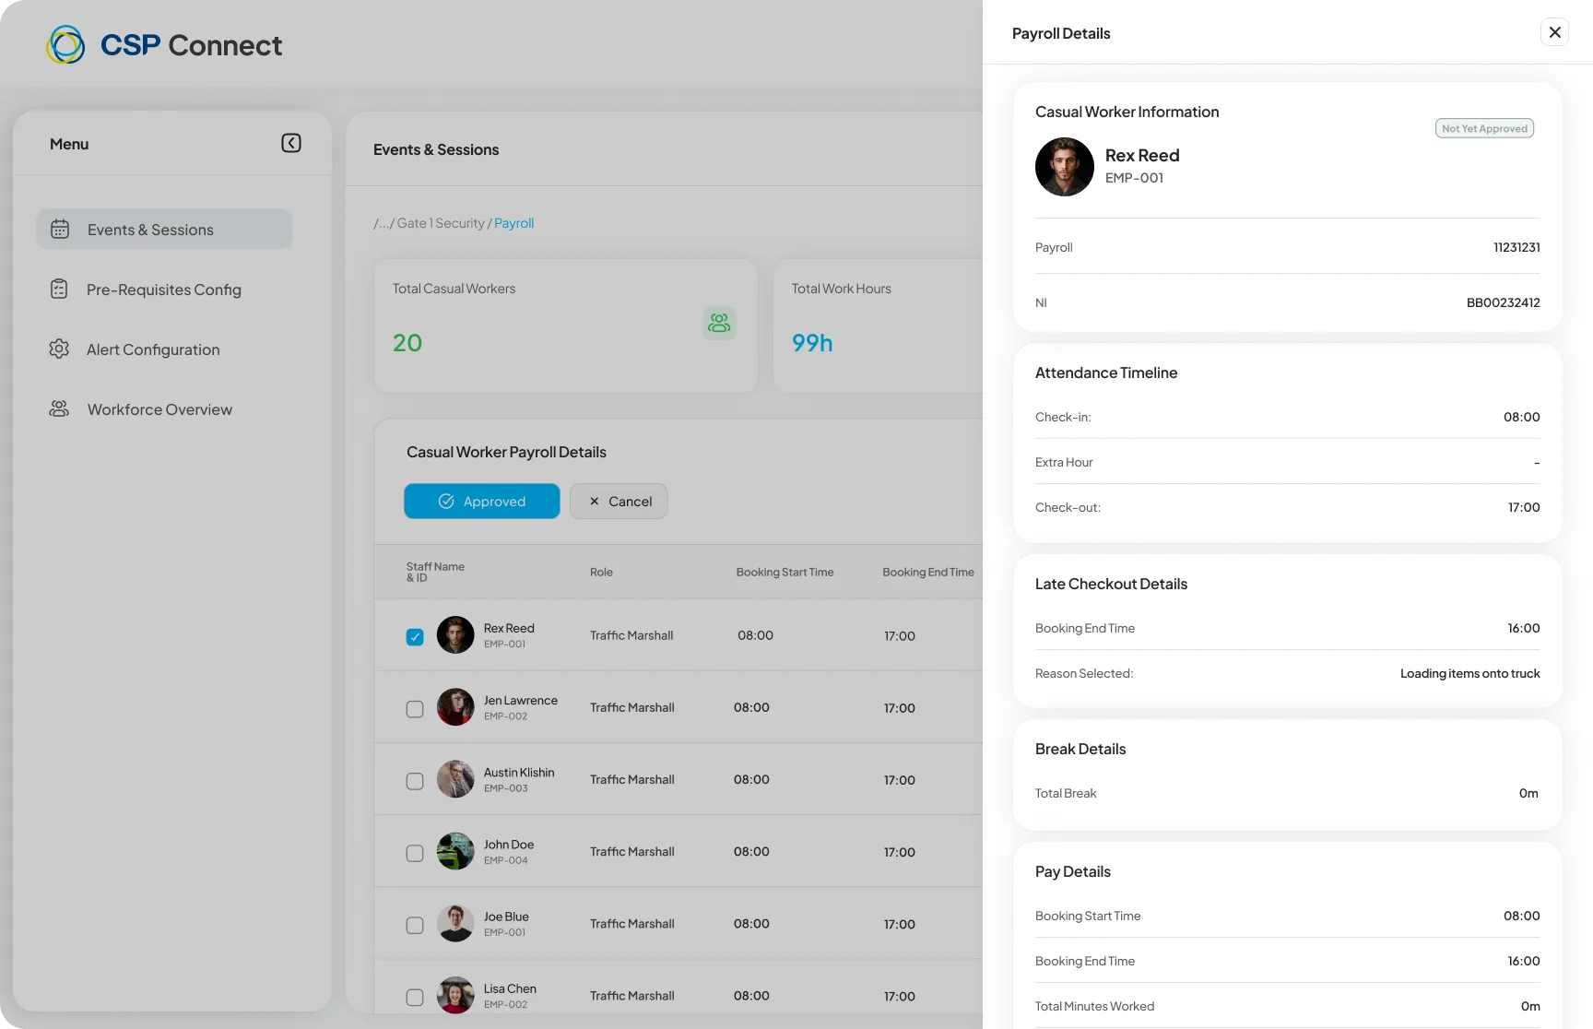Viewport: 1593px width, 1029px height.
Task: Click the Pre-Requisites Config clipboard icon
Action: click(x=59, y=289)
